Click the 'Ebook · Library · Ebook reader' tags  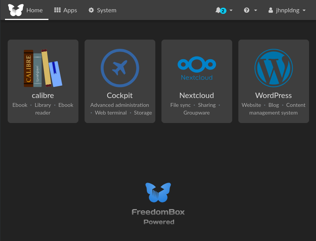pos(43,109)
